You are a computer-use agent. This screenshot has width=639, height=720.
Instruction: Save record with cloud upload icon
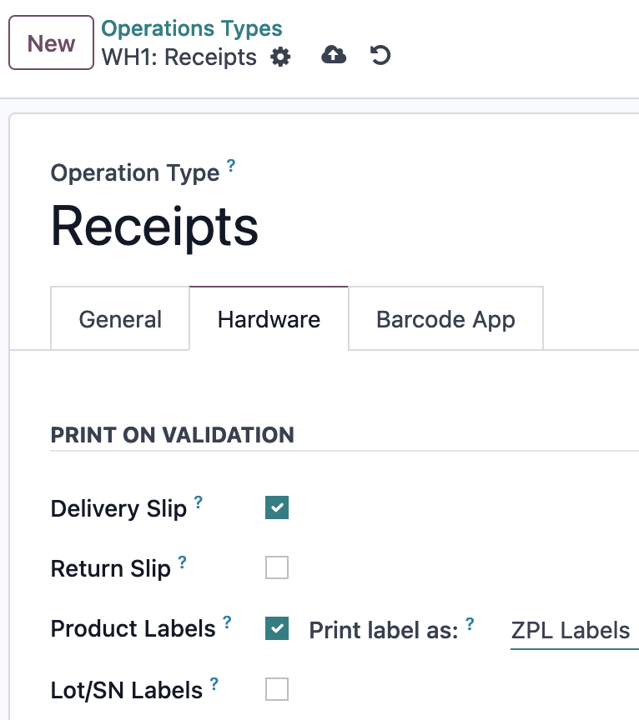pos(334,55)
